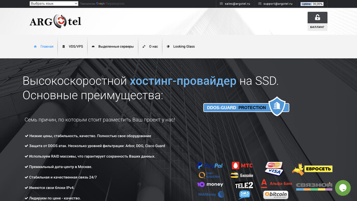The image size is (357, 201).
Task: Click the DDOS-Guard shield icon
Action: tap(277, 106)
